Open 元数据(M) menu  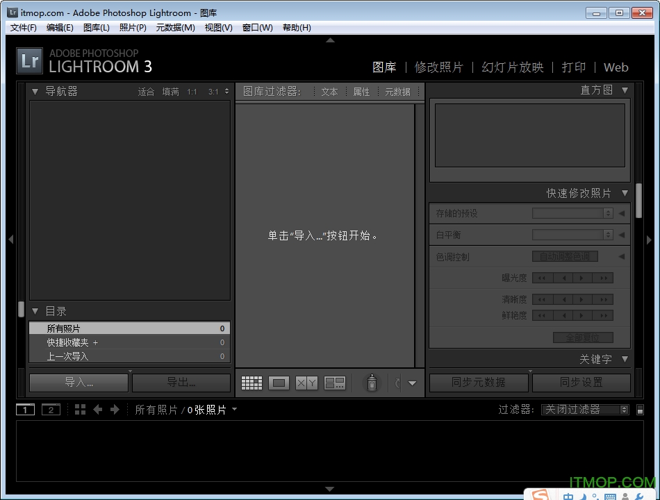[x=176, y=28]
